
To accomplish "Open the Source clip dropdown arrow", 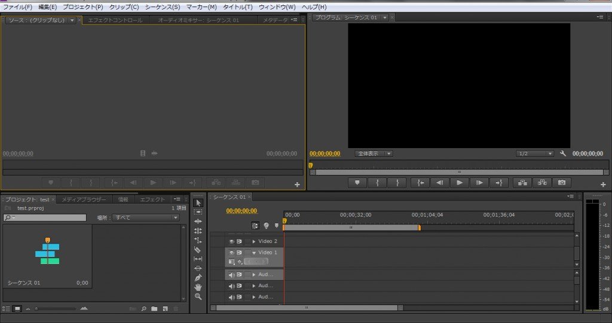I will pyautogui.click(x=72, y=20).
